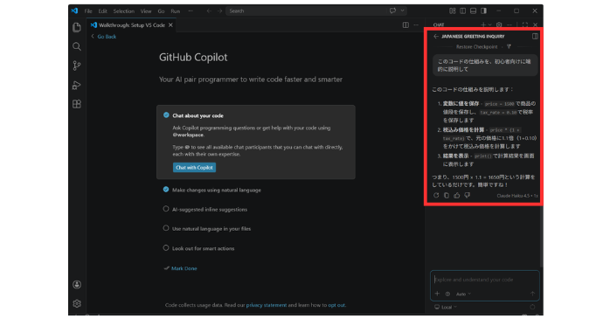Open the Accounts icon in activity bar
The image size is (610, 319).
pyautogui.click(x=77, y=284)
